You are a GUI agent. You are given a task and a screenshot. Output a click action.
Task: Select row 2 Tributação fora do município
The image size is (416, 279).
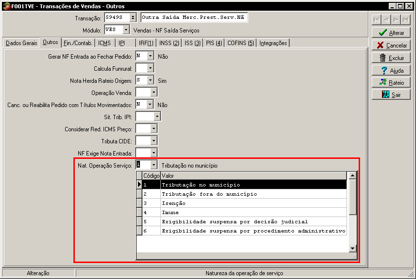(x=244, y=194)
